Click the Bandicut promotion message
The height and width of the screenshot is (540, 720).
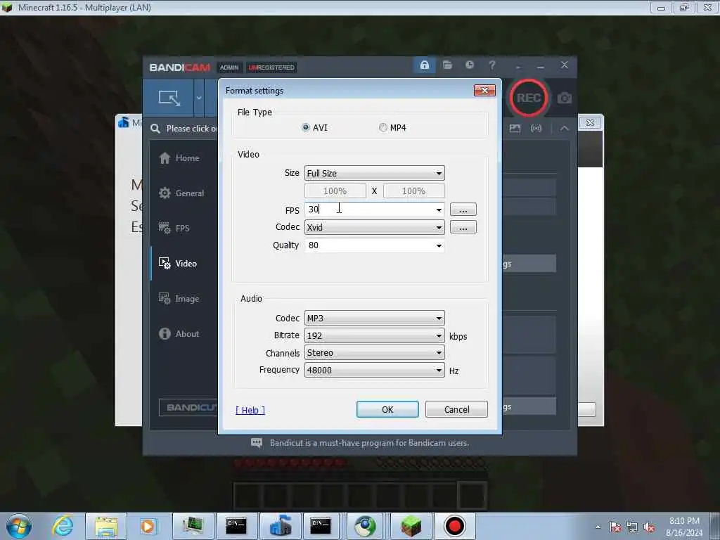point(369,443)
